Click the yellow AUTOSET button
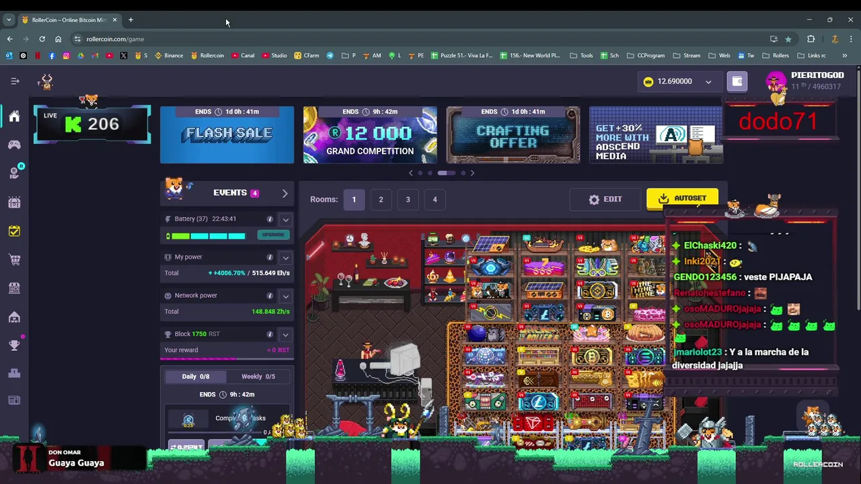This screenshot has height=484, width=861. pyautogui.click(x=682, y=199)
